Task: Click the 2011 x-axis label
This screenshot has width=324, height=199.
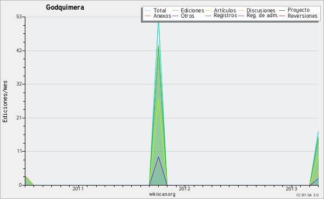Action: click(78, 189)
